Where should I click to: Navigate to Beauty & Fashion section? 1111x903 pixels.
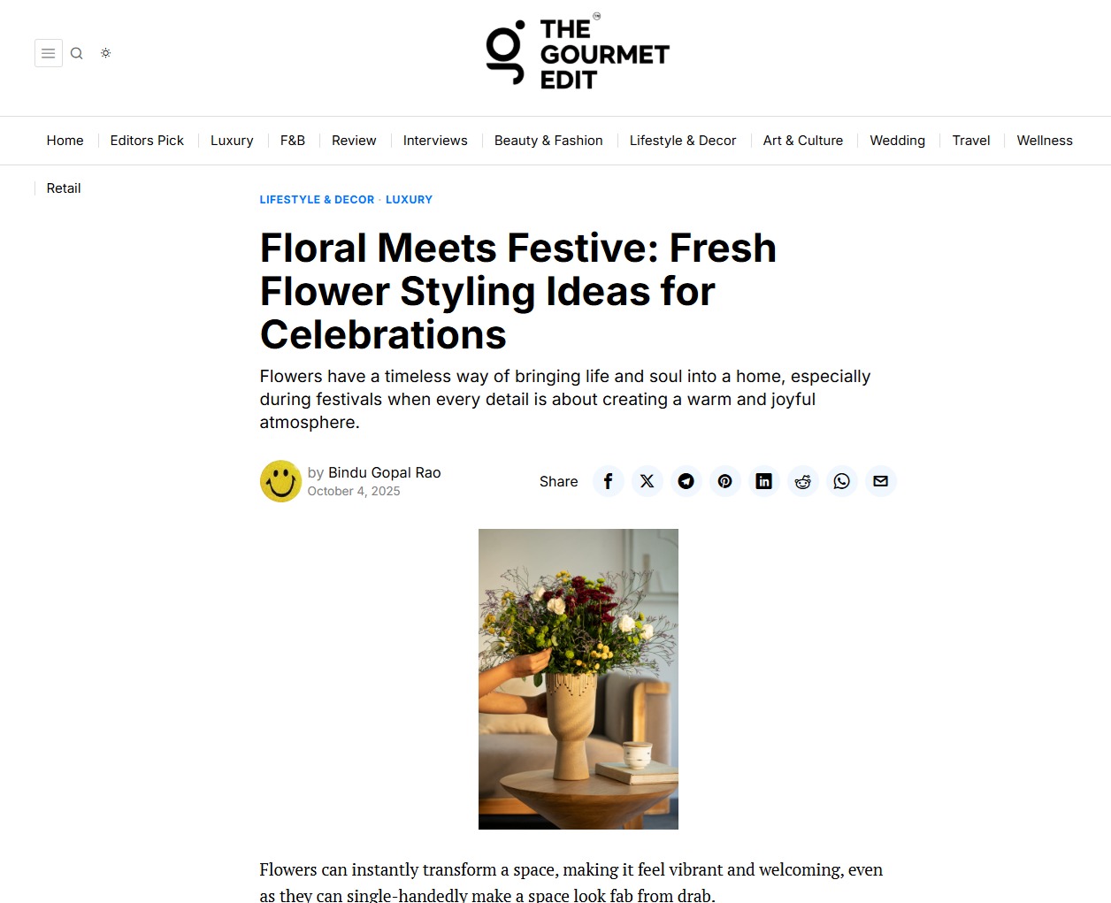coord(548,141)
